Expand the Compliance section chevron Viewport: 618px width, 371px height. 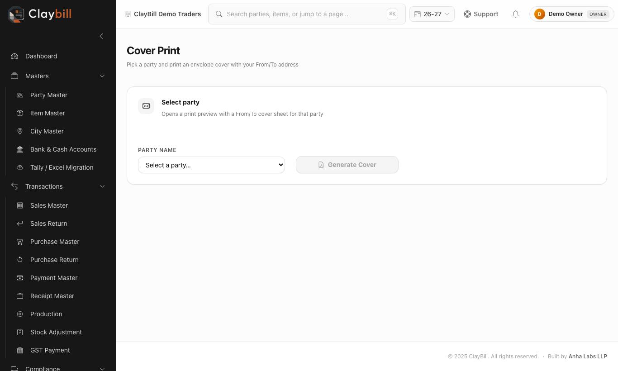102,369
